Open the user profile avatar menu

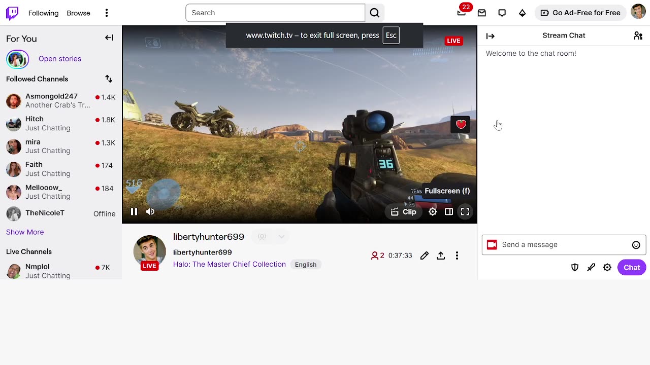click(638, 12)
